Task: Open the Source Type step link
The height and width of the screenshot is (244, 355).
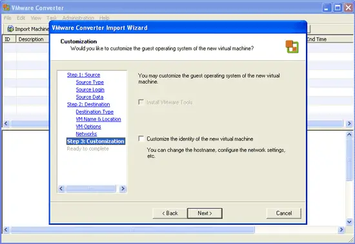Action: (90, 82)
